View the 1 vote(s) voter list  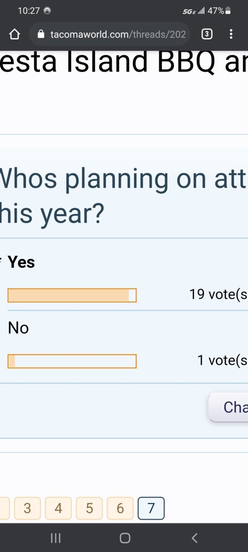(x=222, y=360)
